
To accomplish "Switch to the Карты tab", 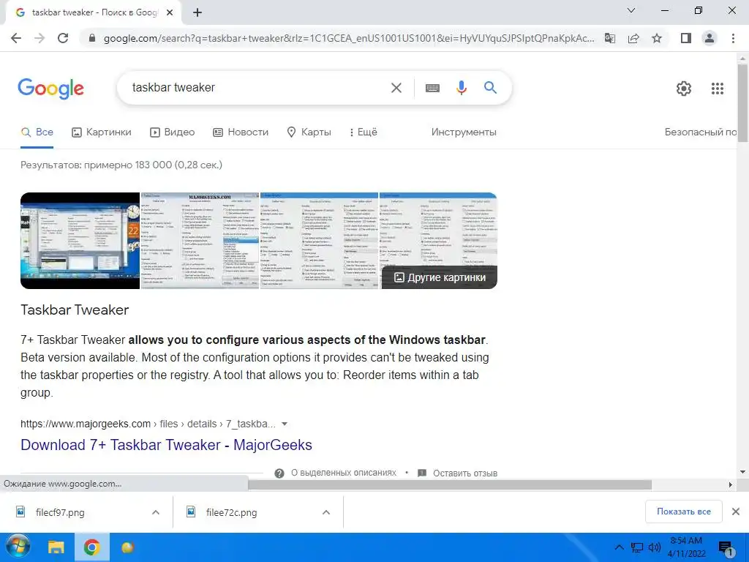I will point(309,132).
